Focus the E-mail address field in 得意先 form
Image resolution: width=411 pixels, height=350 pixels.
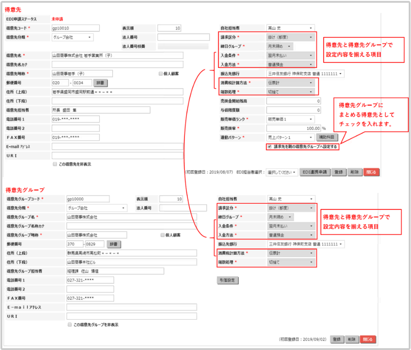click(x=117, y=146)
